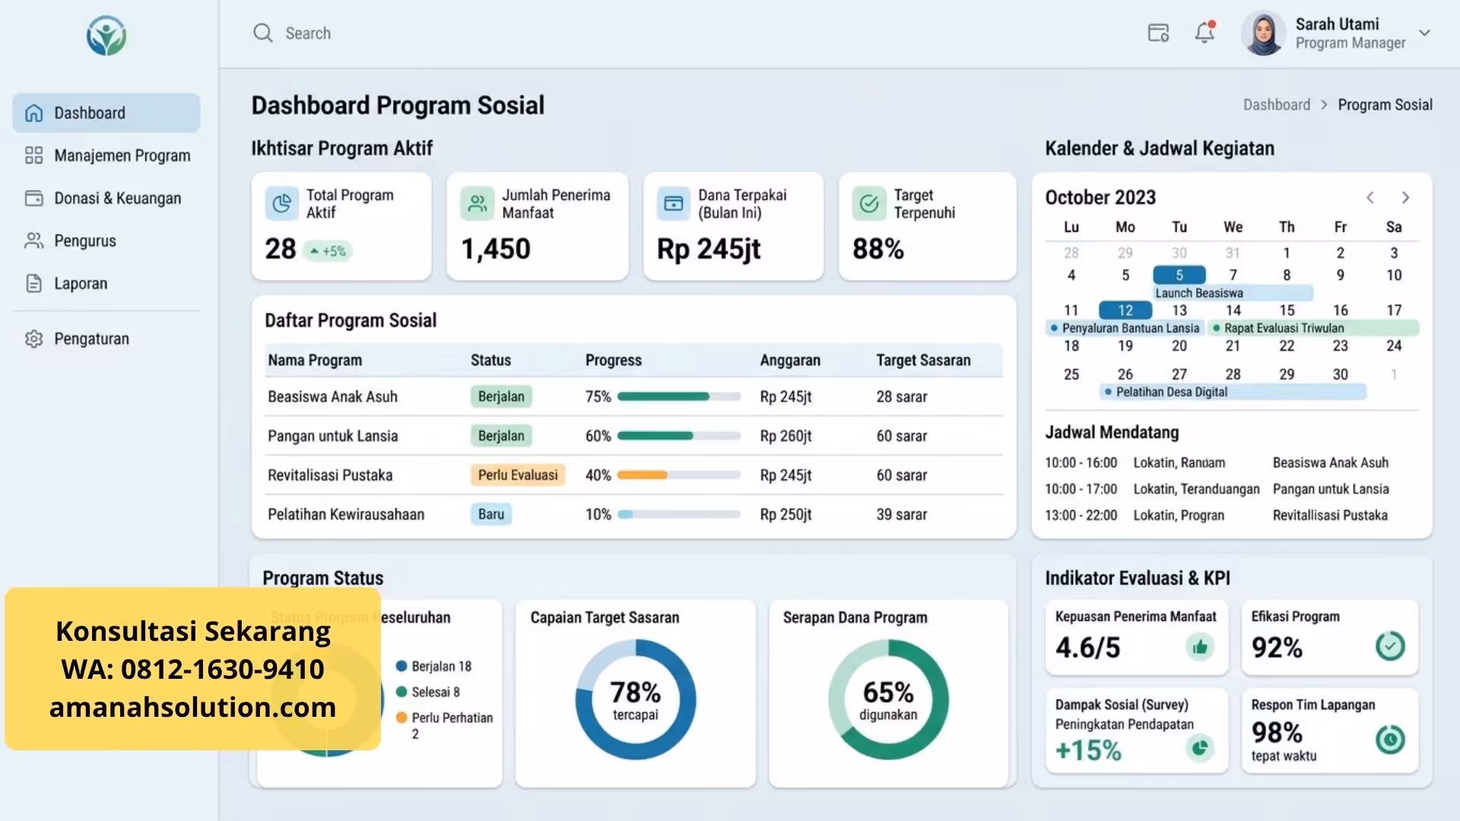Open Dashboard in the sidebar

(x=106, y=113)
